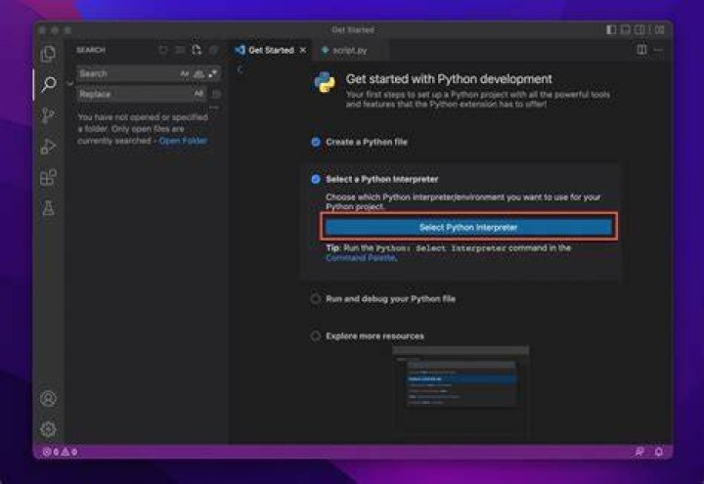This screenshot has height=484, width=704.
Task: Click the Search magnifier in activity bar
Action: click(x=48, y=84)
